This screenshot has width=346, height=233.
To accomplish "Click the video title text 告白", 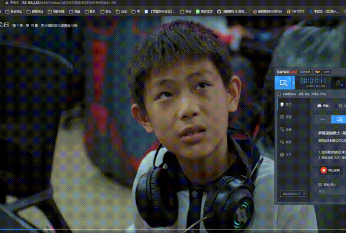I will [x=4, y=24].
